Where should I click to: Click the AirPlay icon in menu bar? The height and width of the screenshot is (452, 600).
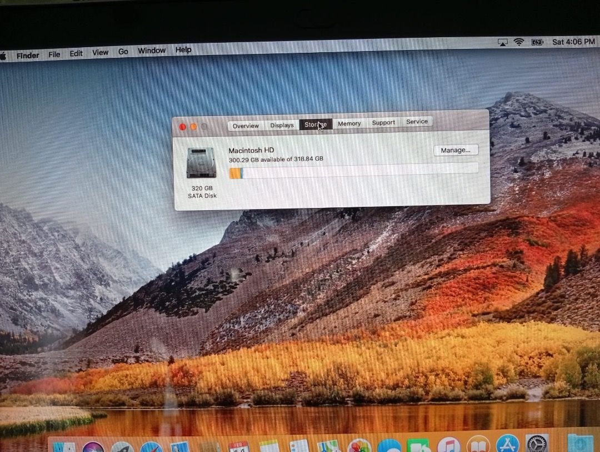(502, 42)
